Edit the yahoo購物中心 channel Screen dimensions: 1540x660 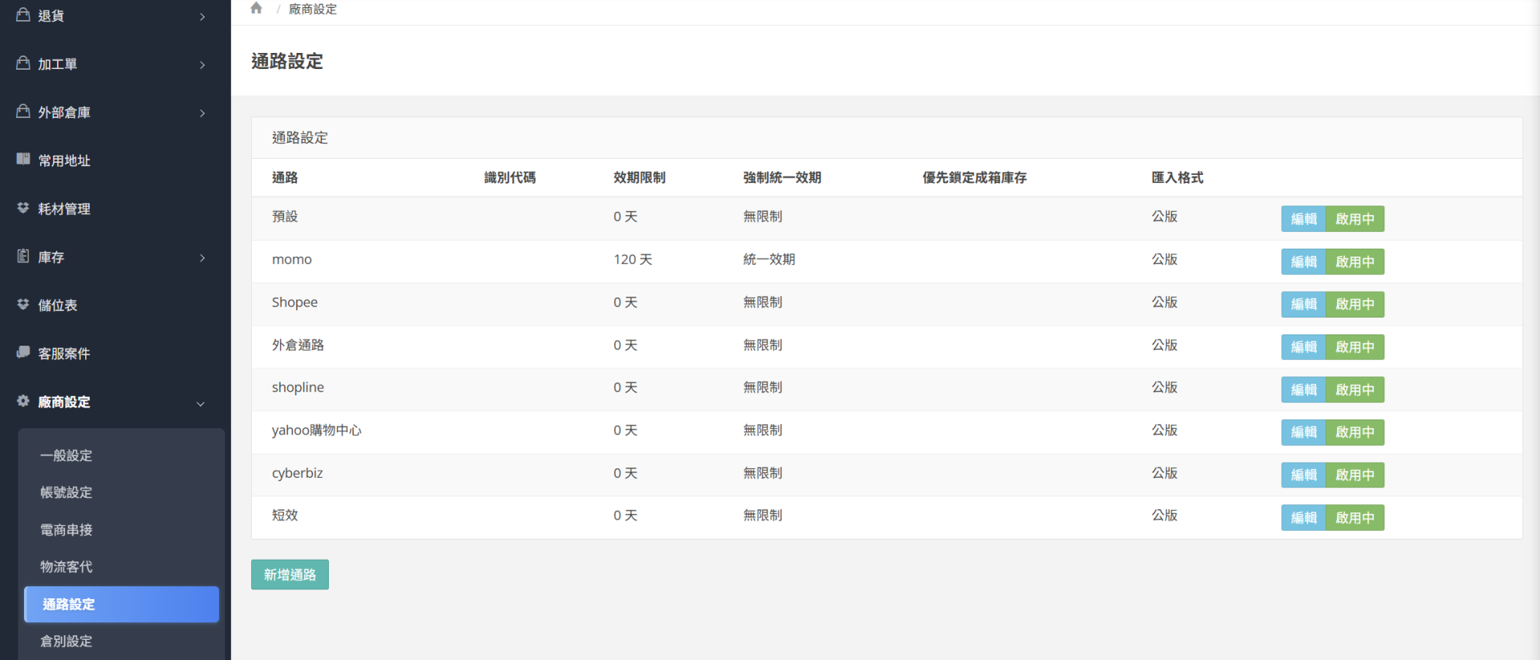point(1303,432)
